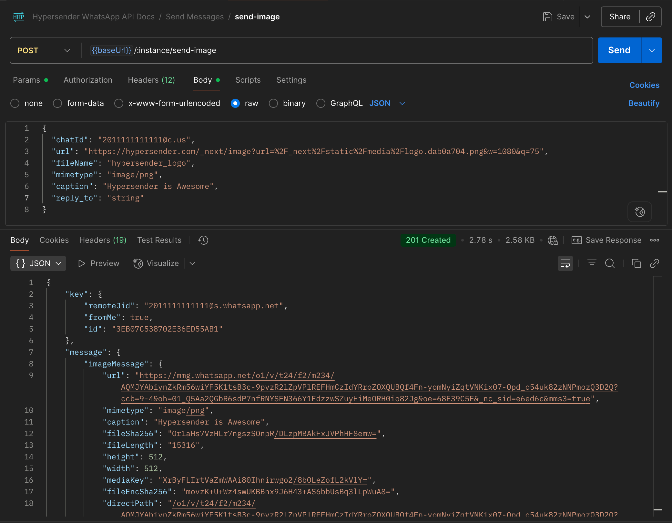This screenshot has height=523, width=672.
Task: Click the copy link icon beside Share
Action: pyautogui.click(x=650, y=17)
